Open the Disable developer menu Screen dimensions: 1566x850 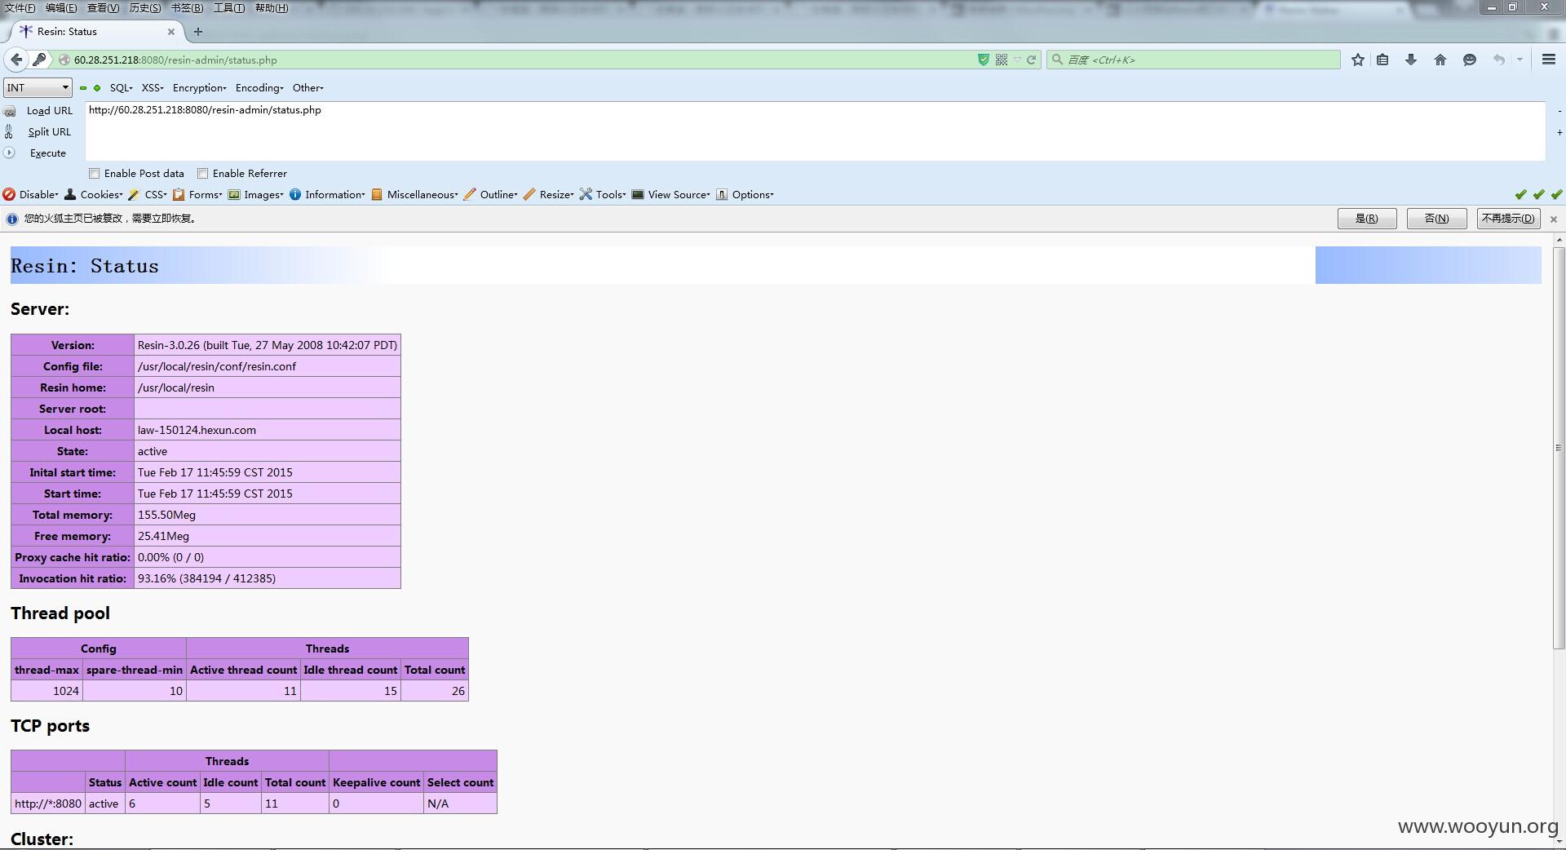(31, 194)
